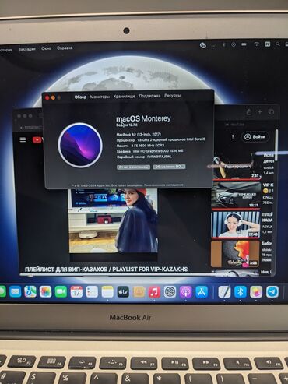Screen dimensions: 288x384
Task: Click battery indicator in menu bar
Action: click(x=244, y=44)
